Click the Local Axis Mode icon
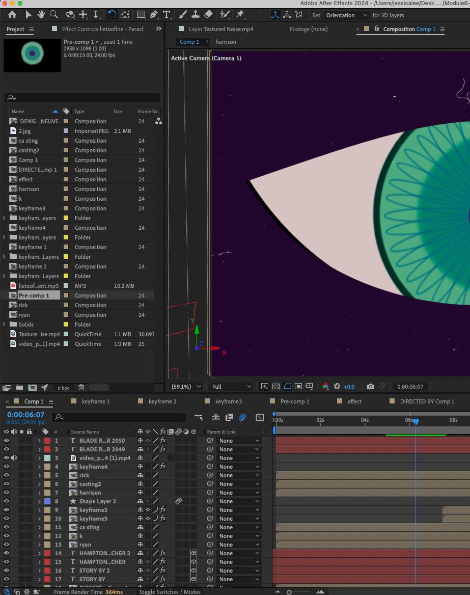Viewport: 470px width, 595px height. 275,15
